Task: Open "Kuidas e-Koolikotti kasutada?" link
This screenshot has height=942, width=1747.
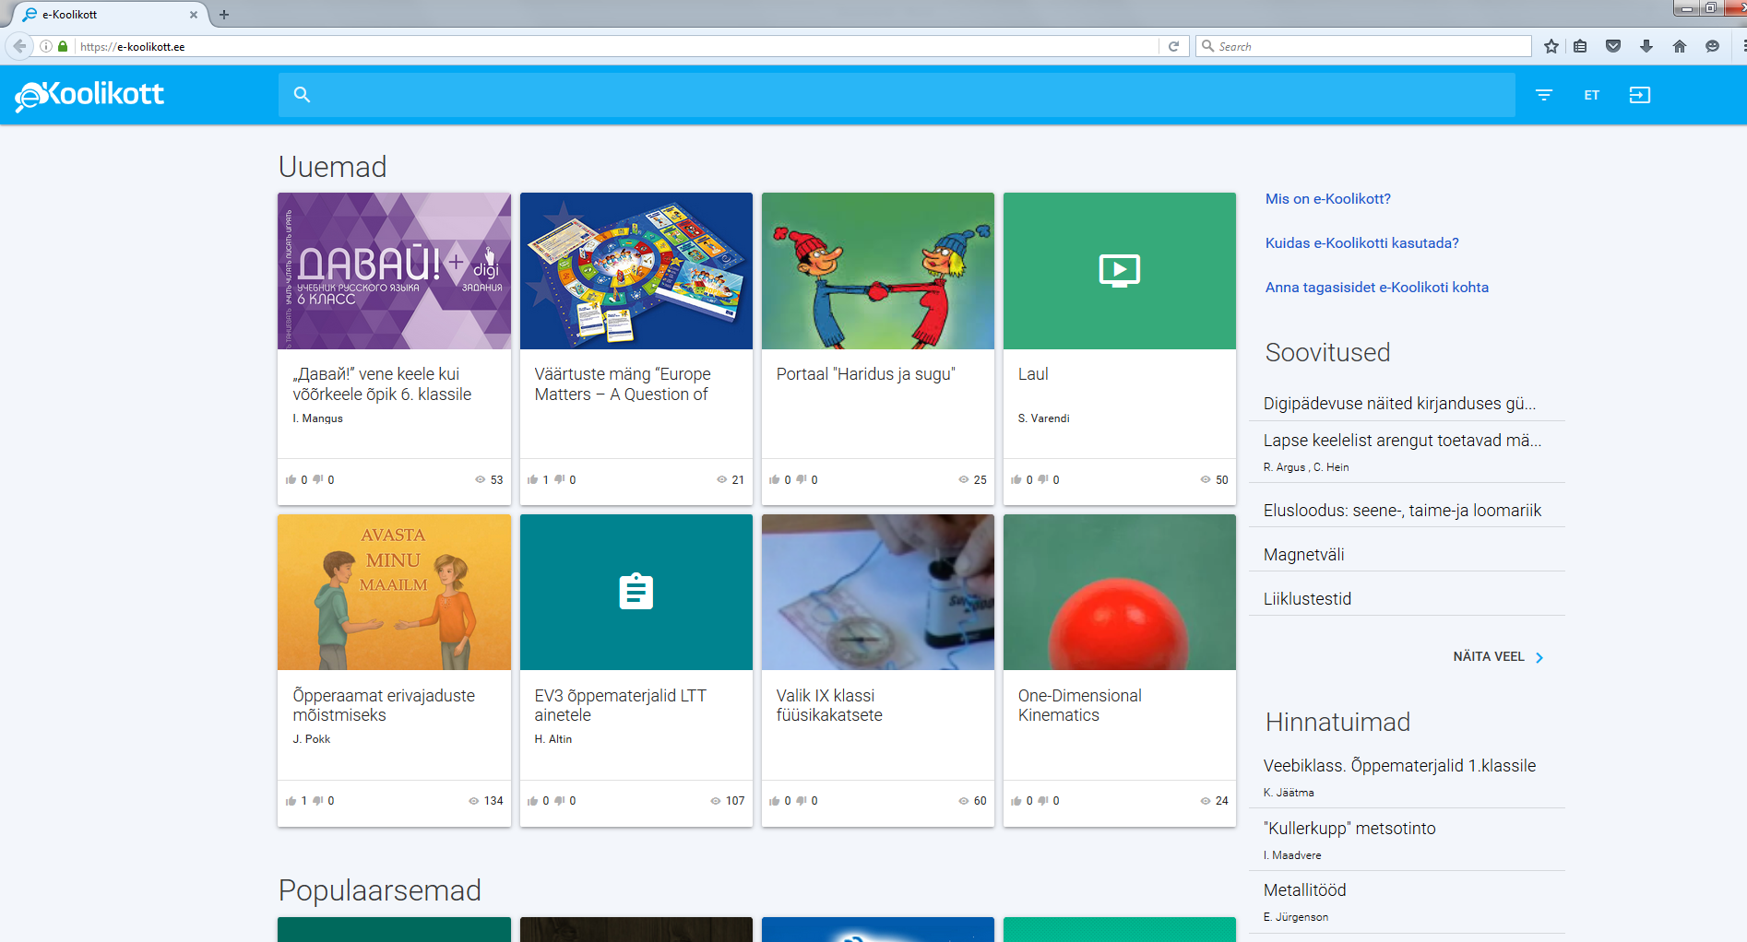Action: (1361, 243)
